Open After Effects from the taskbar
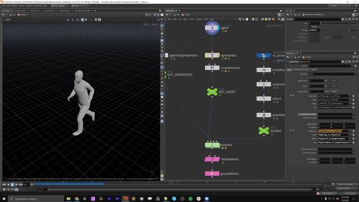Viewport: 359px width, 202px height. coord(109,199)
